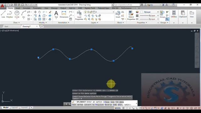
Task: Switch to the Insert ribbon tab
Action: [18, 8]
